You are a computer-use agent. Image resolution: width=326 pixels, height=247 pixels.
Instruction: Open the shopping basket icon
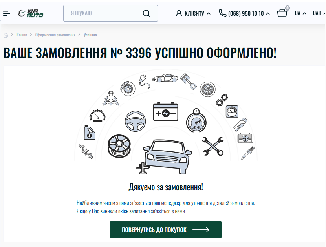(282, 13)
